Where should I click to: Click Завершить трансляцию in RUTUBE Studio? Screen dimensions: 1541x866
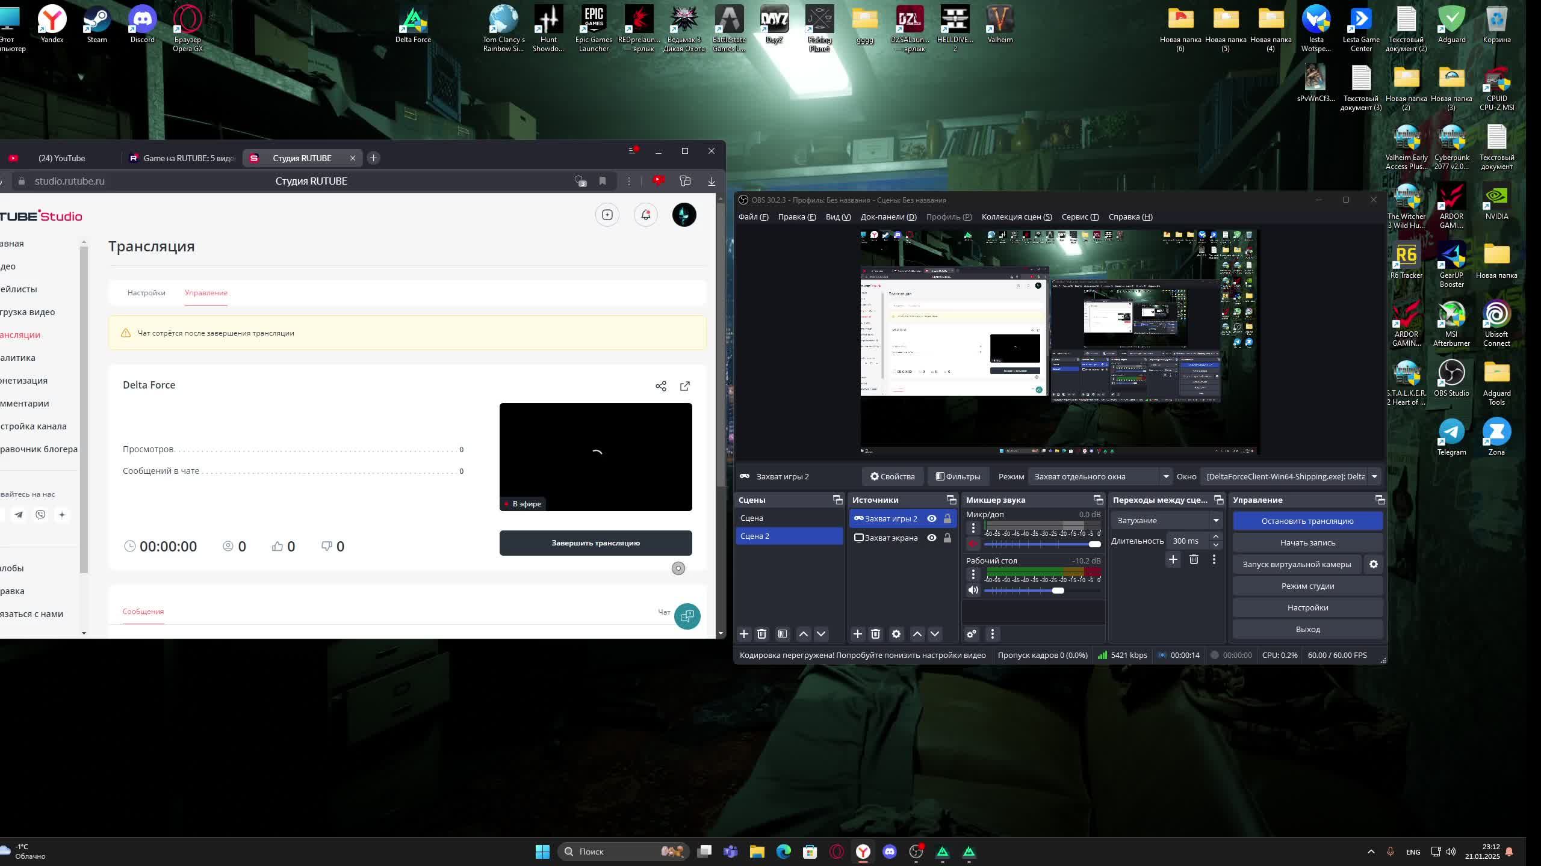(596, 543)
